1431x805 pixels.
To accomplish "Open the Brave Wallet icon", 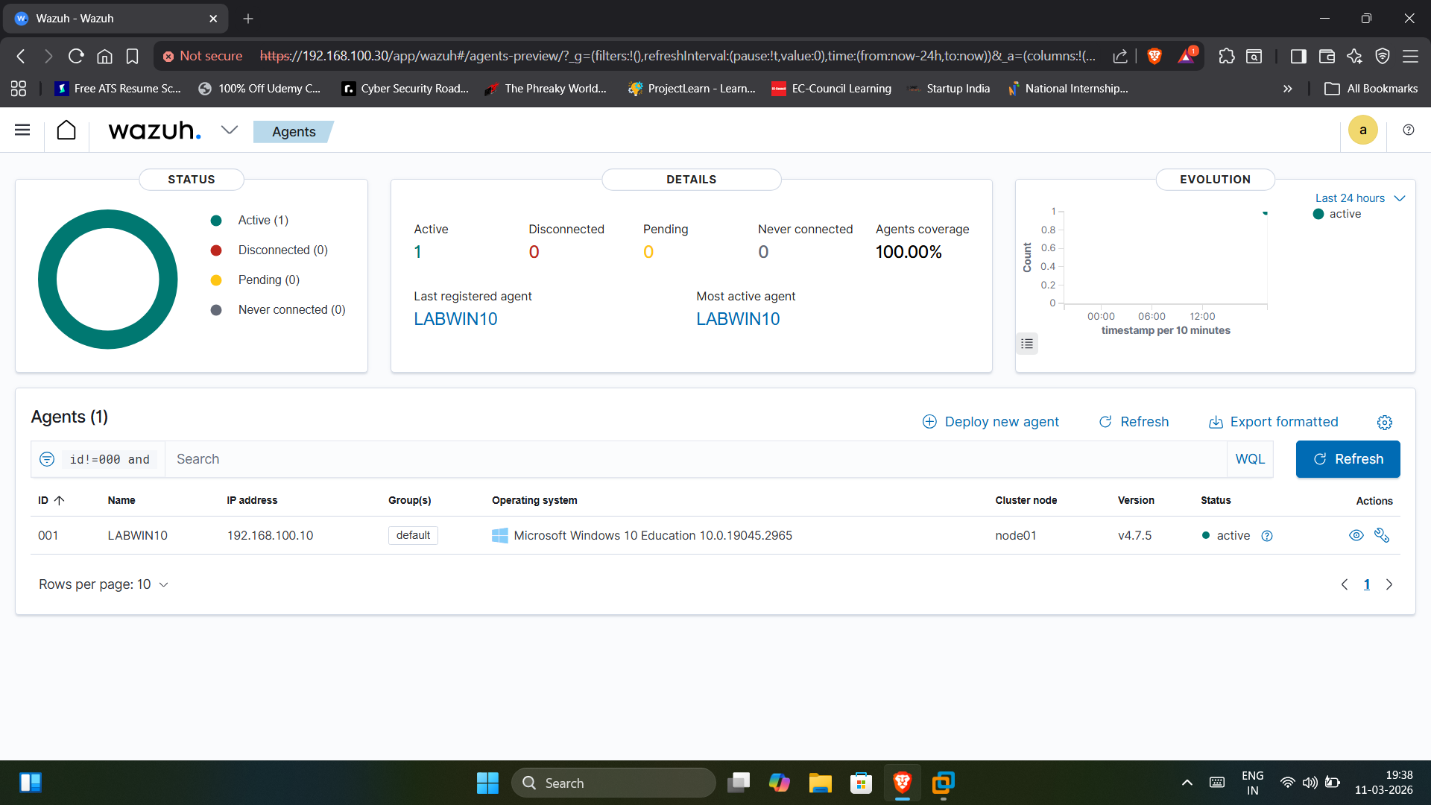I will coord(1327,56).
